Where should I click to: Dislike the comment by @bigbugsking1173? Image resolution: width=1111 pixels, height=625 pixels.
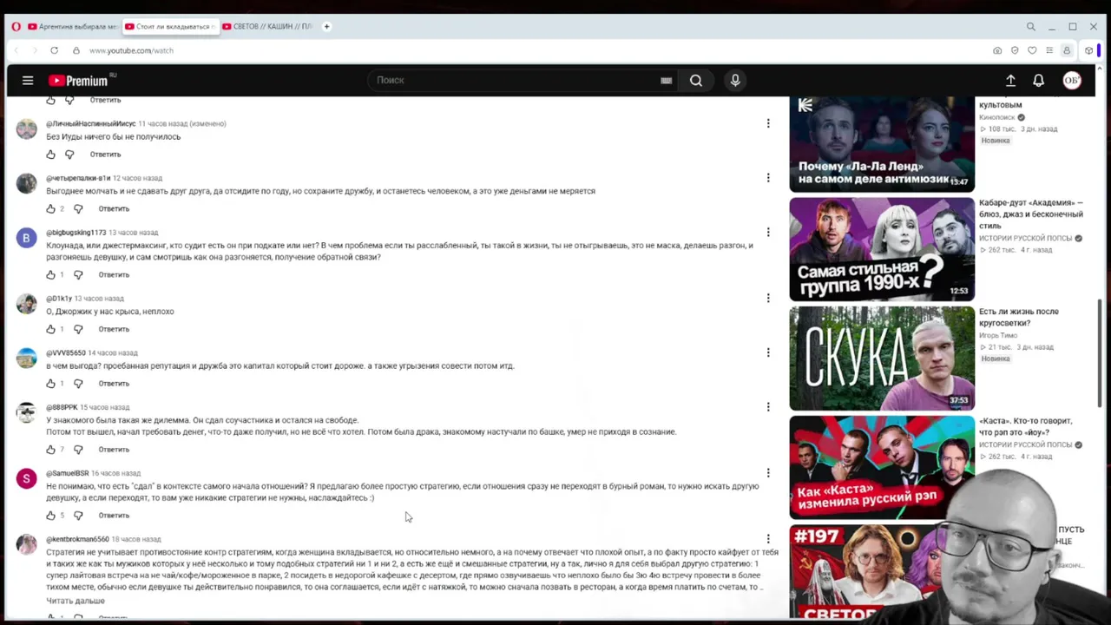coord(78,275)
